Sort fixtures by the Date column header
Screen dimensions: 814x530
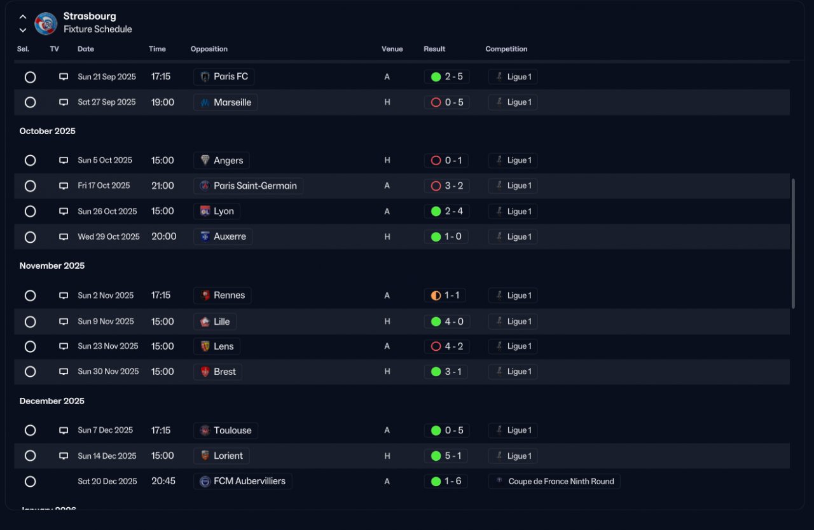[86, 49]
